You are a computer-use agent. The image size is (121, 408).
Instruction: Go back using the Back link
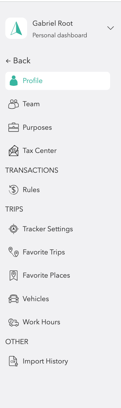click(x=18, y=61)
